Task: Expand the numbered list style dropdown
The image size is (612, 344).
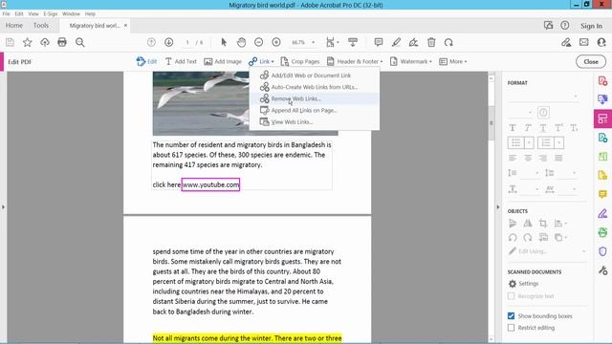Action: pos(558,142)
